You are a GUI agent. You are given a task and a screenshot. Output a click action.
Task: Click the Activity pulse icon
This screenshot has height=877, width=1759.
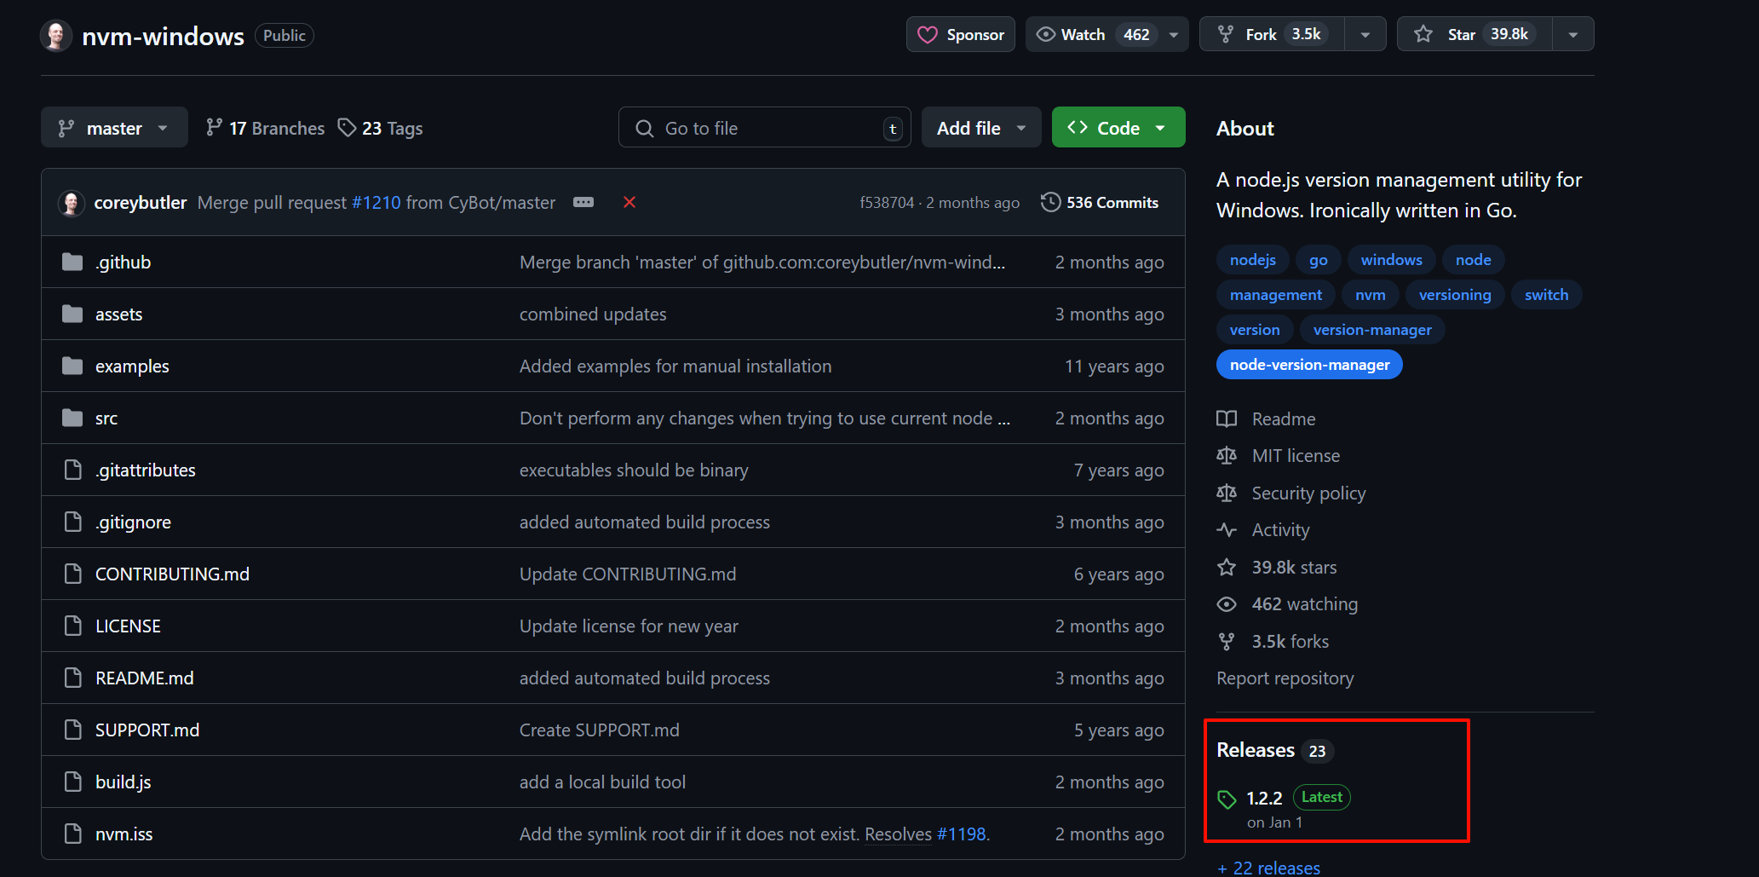[x=1227, y=530]
